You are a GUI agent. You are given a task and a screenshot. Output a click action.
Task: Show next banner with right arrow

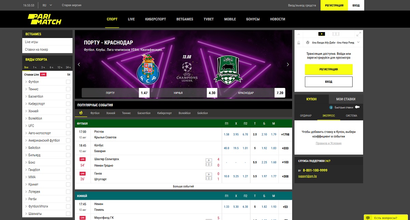288,64
